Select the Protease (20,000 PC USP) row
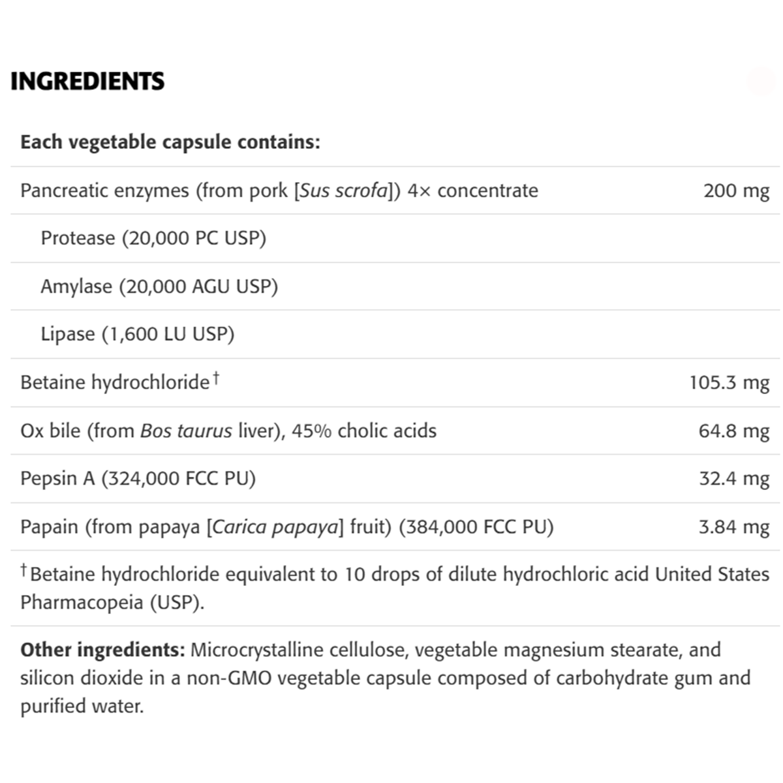 tap(153, 238)
